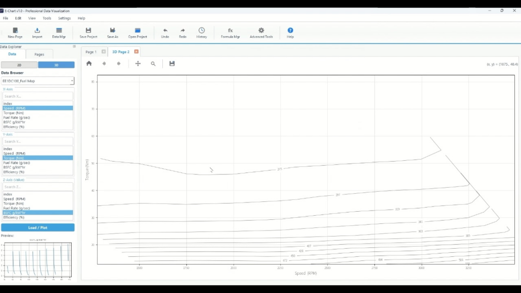This screenshot has height=293, width=521.
Task: Switch to the Page 1 tab
Action: (x=91, y=52)
